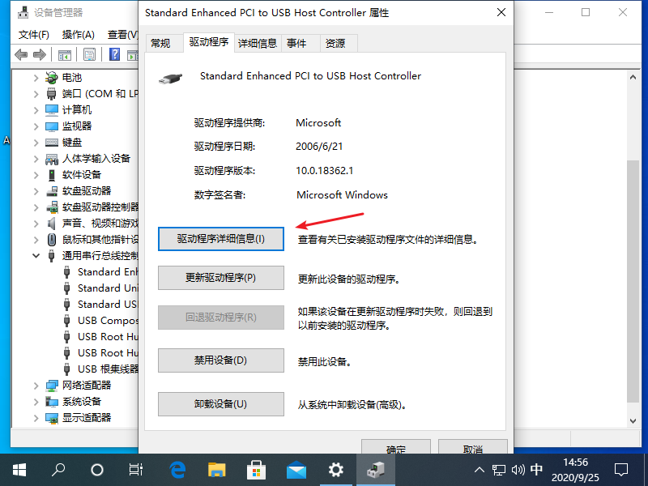Viewport: 648px width, 486px height.
Task: Open Microsoft Edge from the taskbar
Action: pyautogui.click(x=177, y=469)
